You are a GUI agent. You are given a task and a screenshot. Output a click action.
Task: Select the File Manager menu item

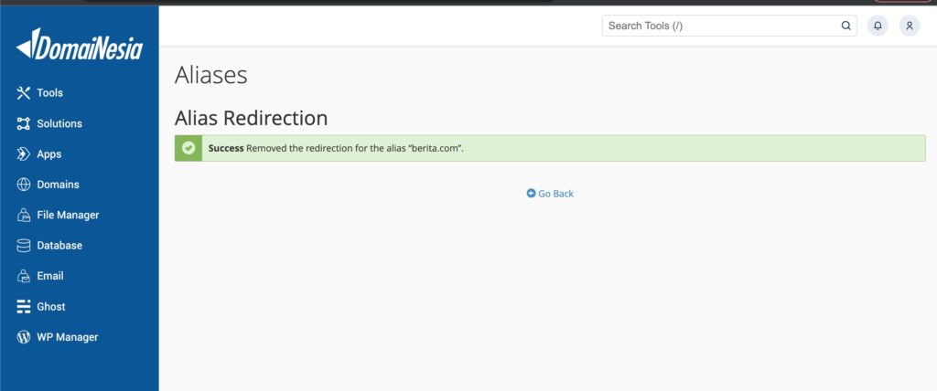(x=68, y=216)
